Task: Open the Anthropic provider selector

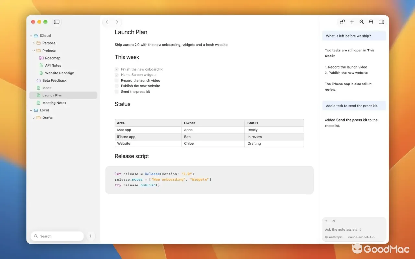Action: point(334,237)
